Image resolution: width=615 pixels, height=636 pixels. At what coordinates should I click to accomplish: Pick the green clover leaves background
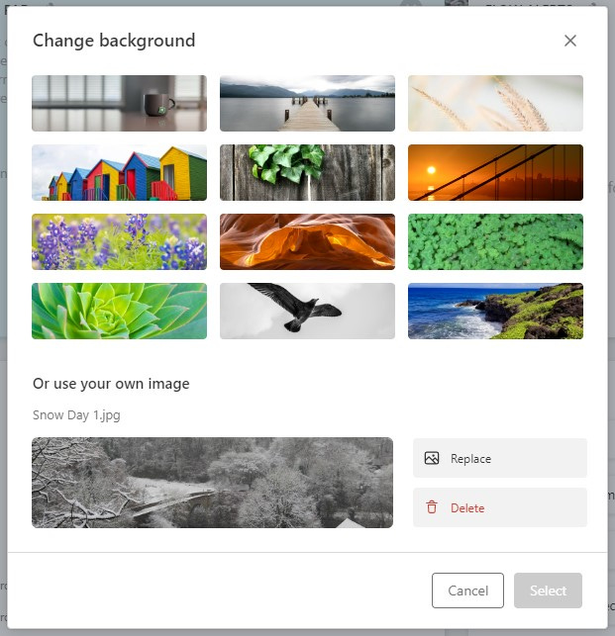pos(495,241)
